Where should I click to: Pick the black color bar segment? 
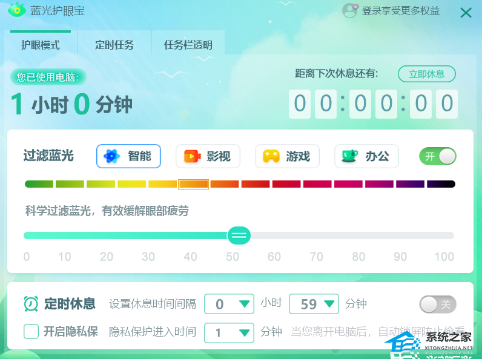tap(441, 184)
